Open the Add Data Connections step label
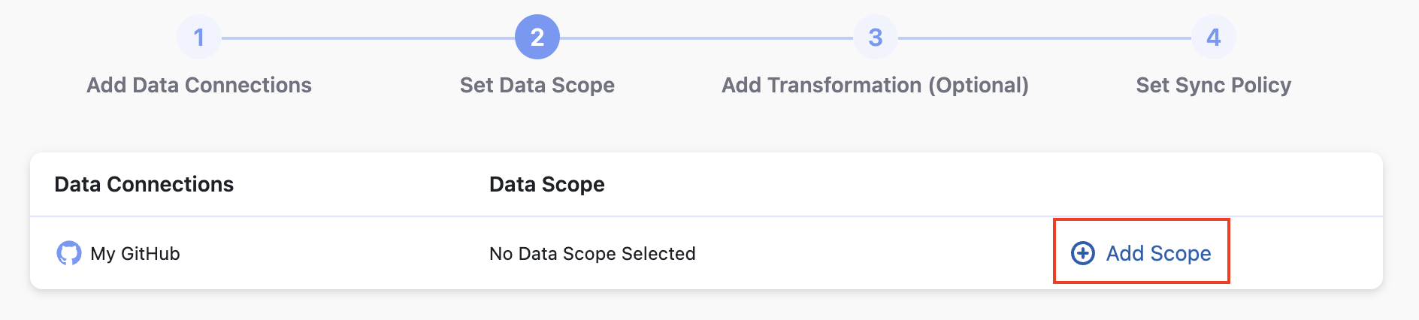The height and width of the screenshot is (320, 1419). coord(198,85)
